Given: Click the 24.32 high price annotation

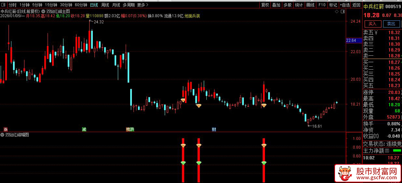Looking at the screenshot, I should coord(99,22).
